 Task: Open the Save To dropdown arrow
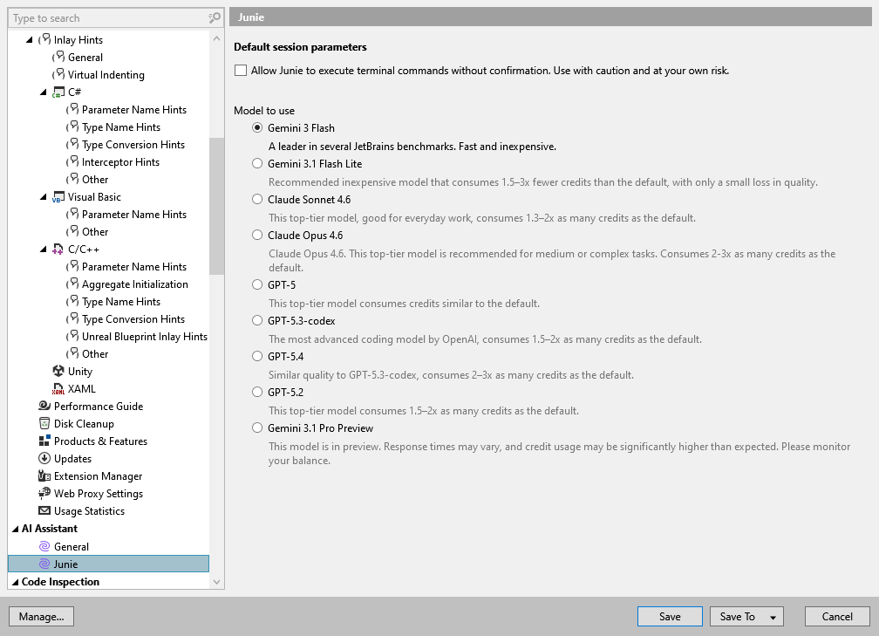point(773,617)
